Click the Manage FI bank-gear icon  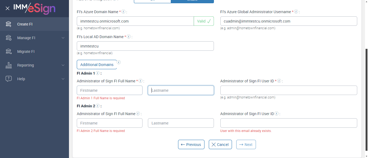(9, 38)
